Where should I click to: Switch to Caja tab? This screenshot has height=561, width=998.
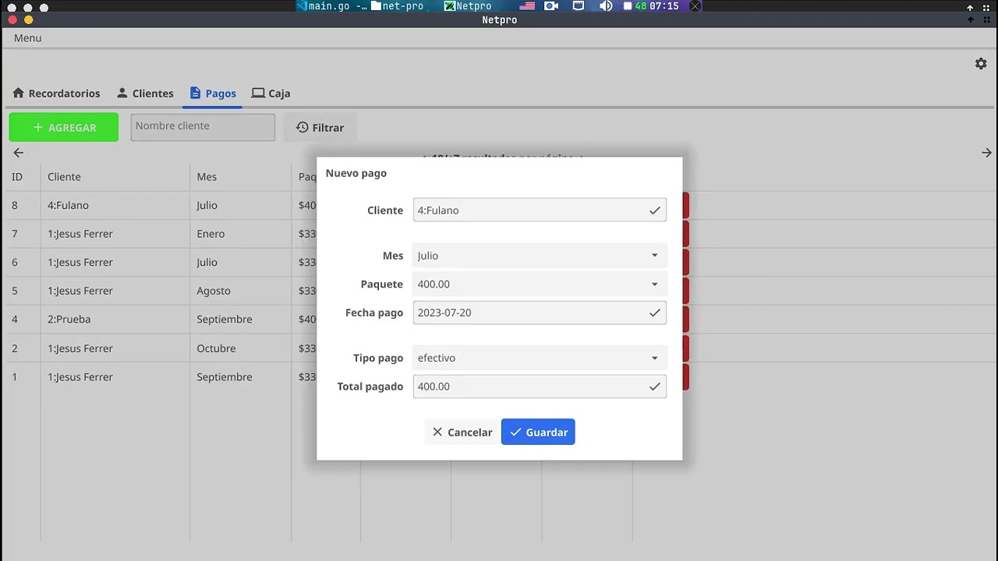(271, 93)
